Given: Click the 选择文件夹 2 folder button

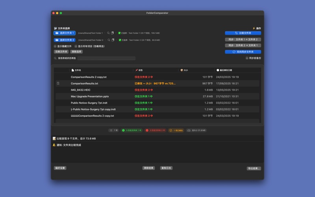Looking at the screenshot, I should pos(65,40).
